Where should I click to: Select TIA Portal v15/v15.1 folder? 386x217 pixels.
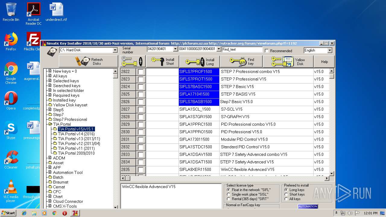pos(76,129)
